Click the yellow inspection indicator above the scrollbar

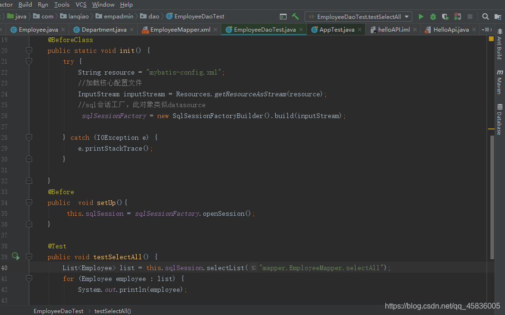coord(491,39)
